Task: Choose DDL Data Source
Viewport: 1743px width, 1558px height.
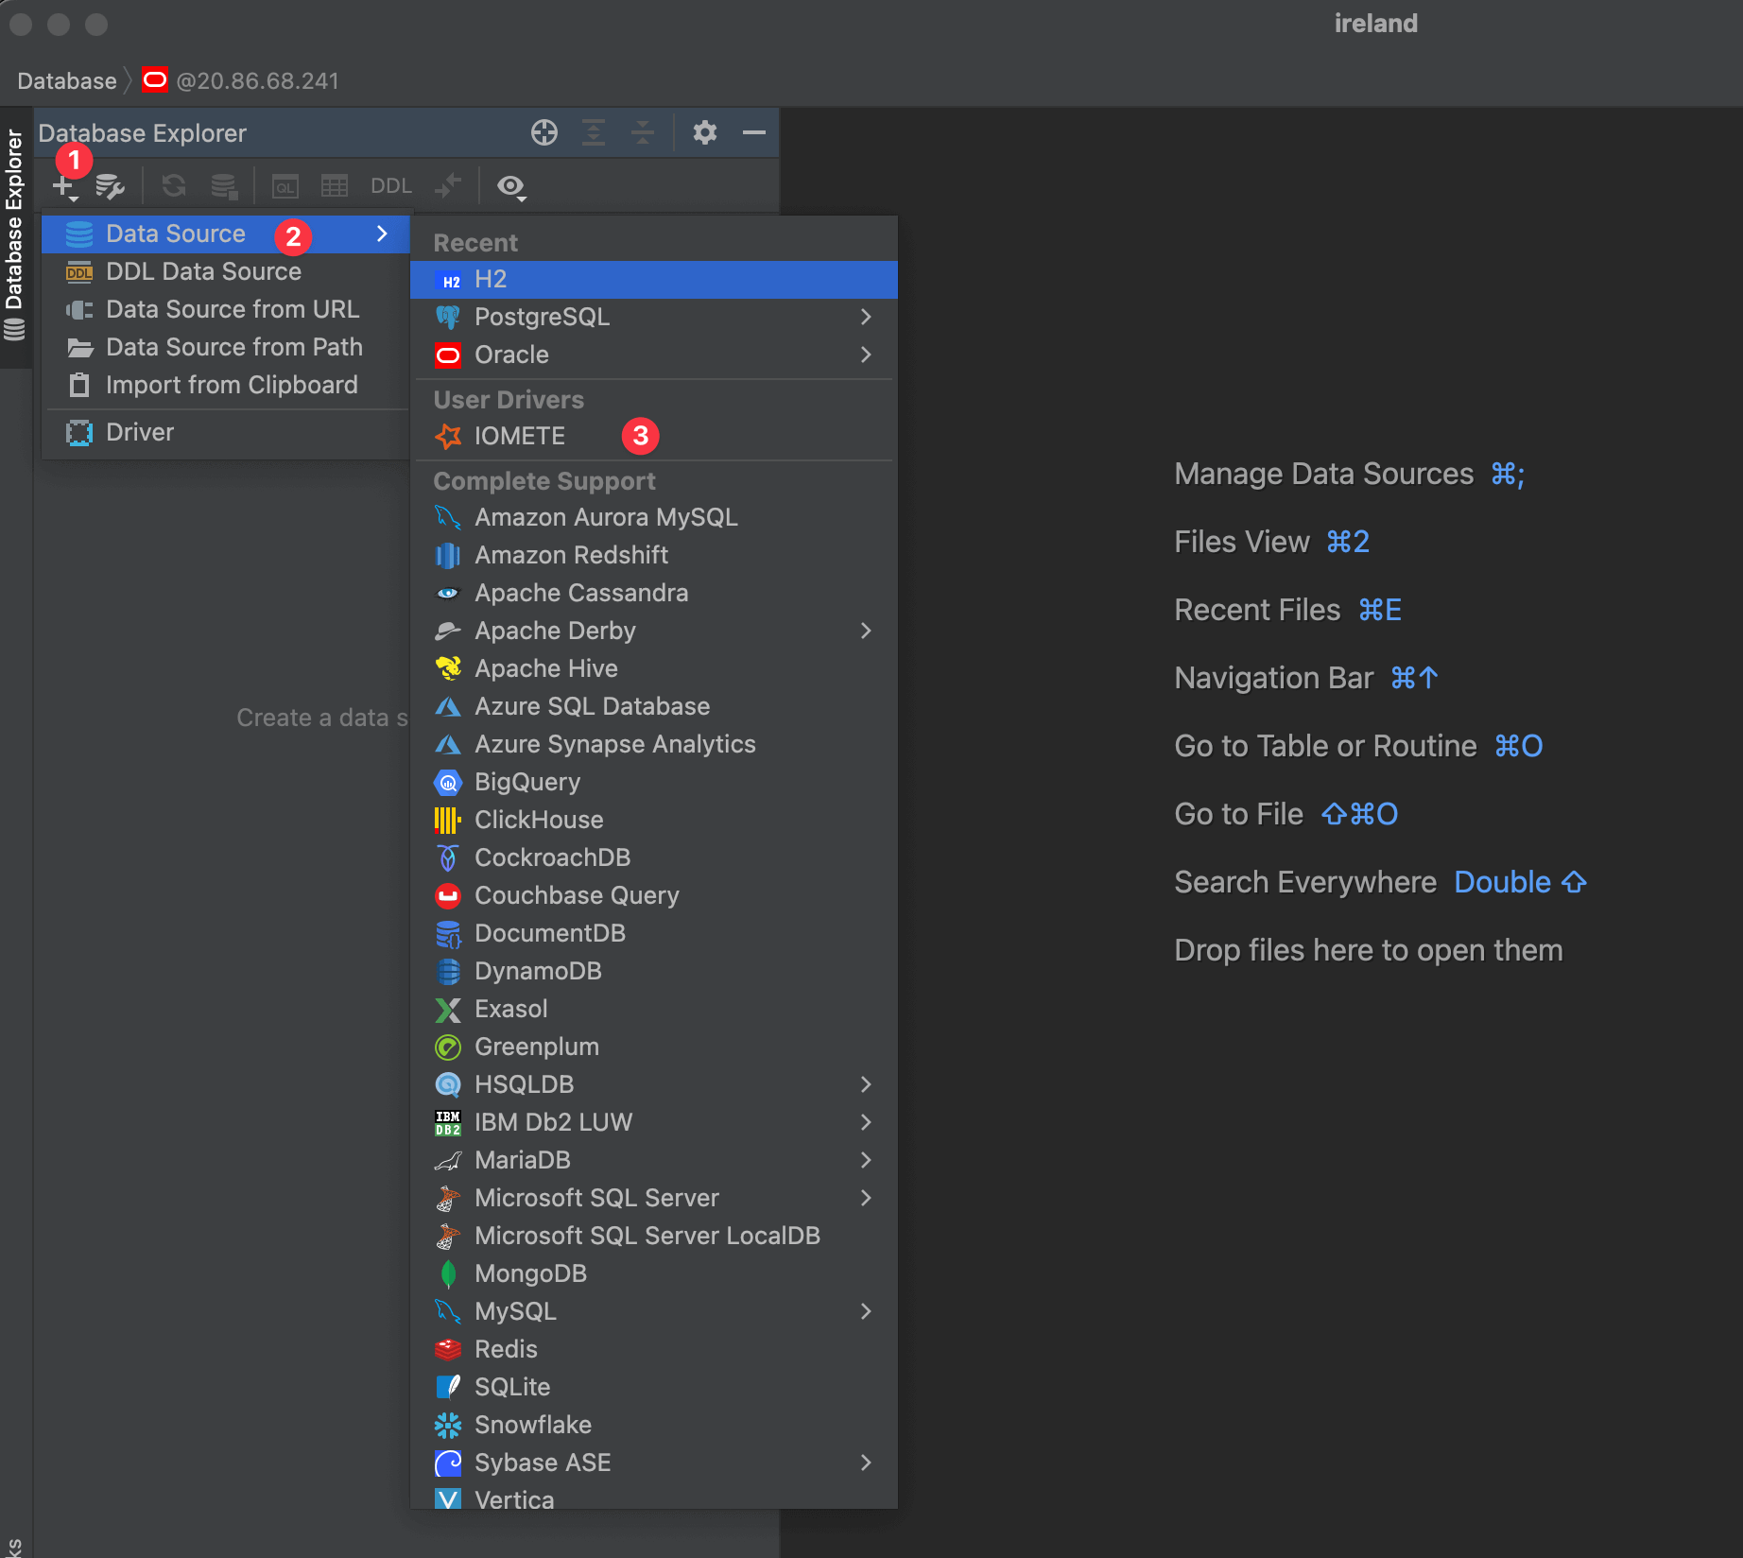Action: click(x=226, y=271)
